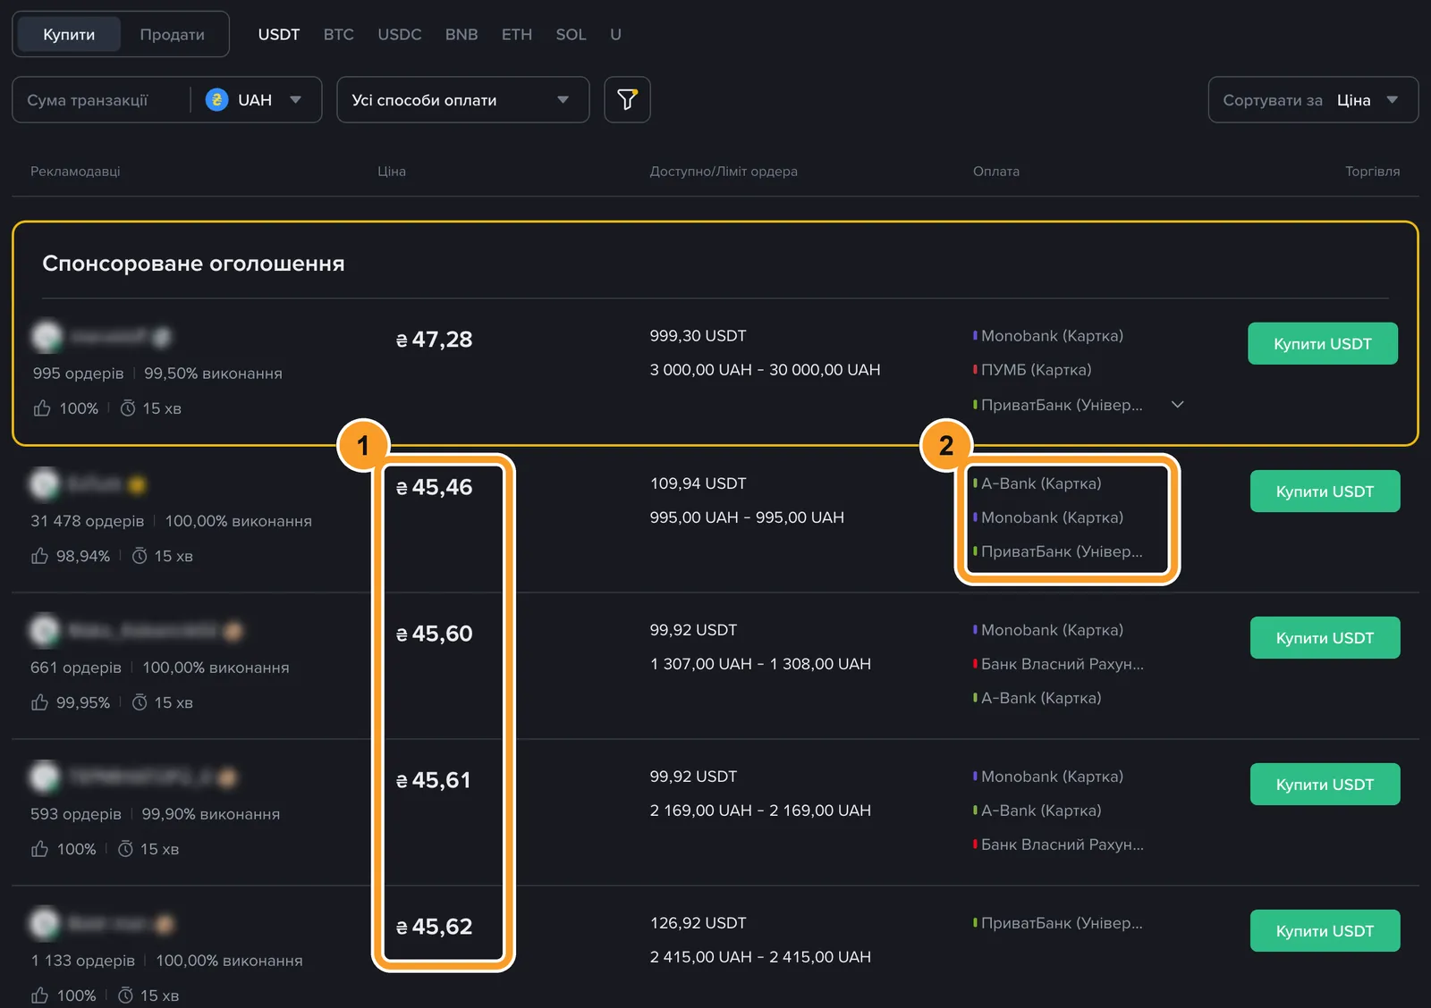Click the Спонсороване оголошення heading
Screen dimensions: 1431x1008
point(193,264)
